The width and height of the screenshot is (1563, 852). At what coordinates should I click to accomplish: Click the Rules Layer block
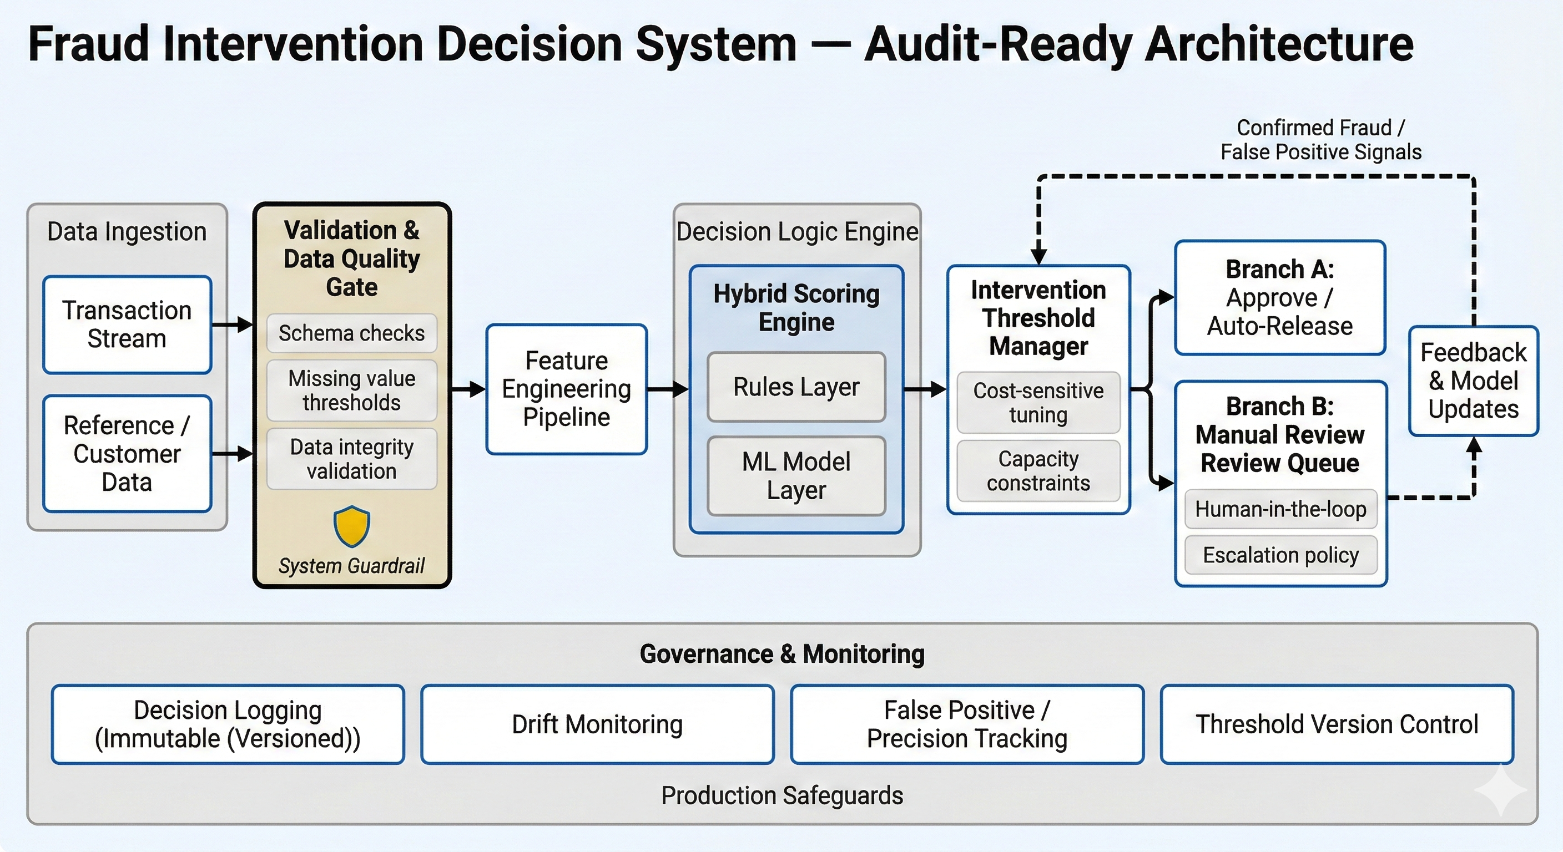click(x=796, y=387)
